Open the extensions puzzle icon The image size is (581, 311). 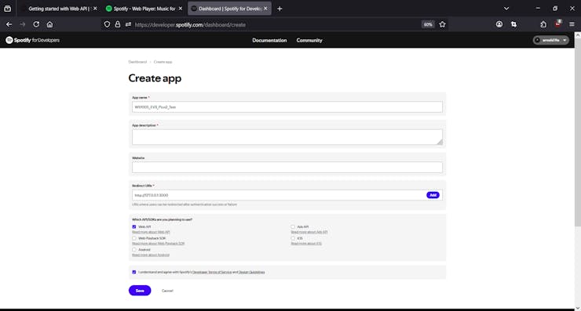[543, 24]
